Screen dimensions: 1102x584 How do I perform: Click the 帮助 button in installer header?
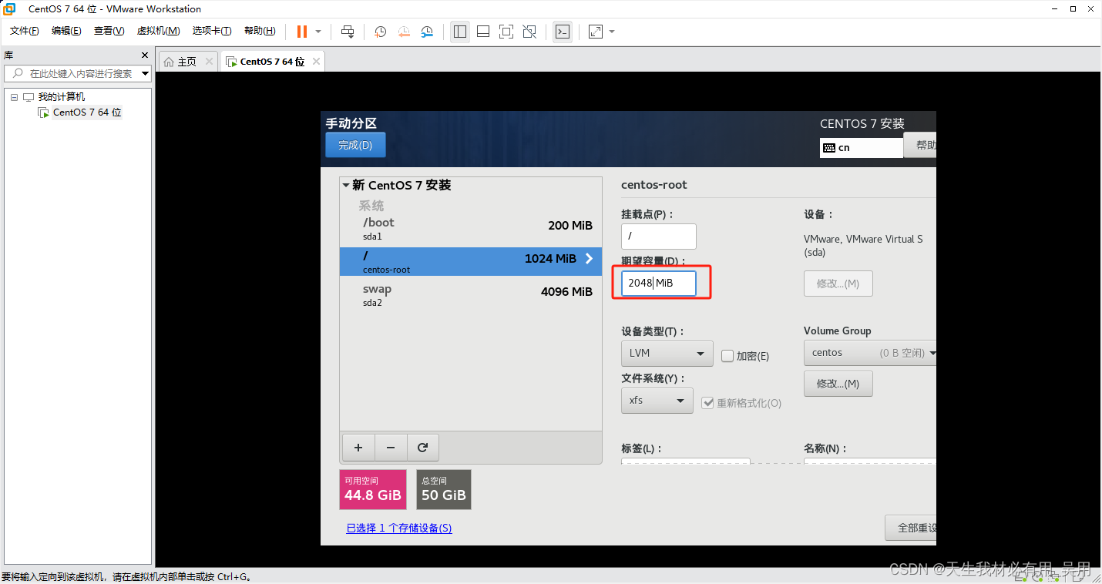point(920,145)
